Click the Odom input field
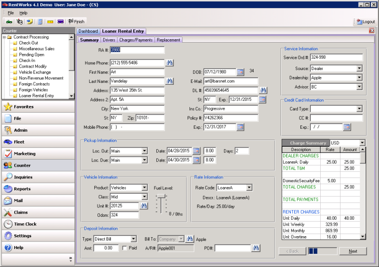This screenshot has width=379, height=267. click(124, 215)
